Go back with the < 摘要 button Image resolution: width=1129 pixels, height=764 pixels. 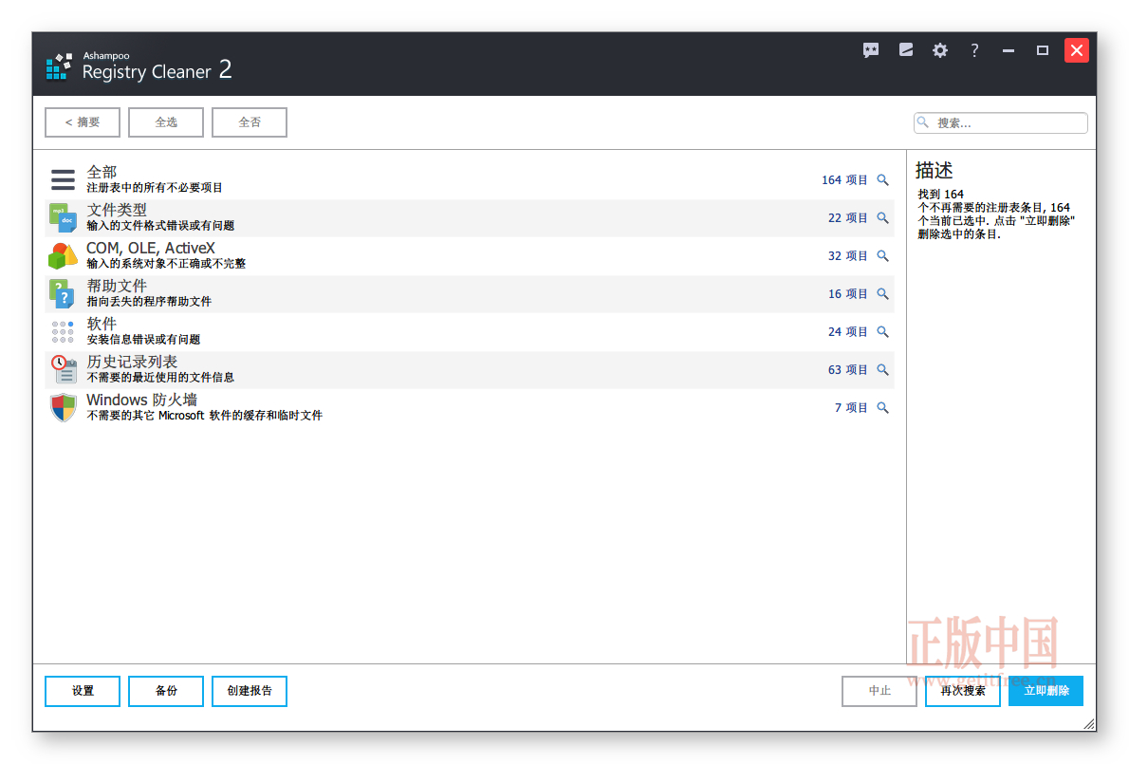click(x=83, y=122)
